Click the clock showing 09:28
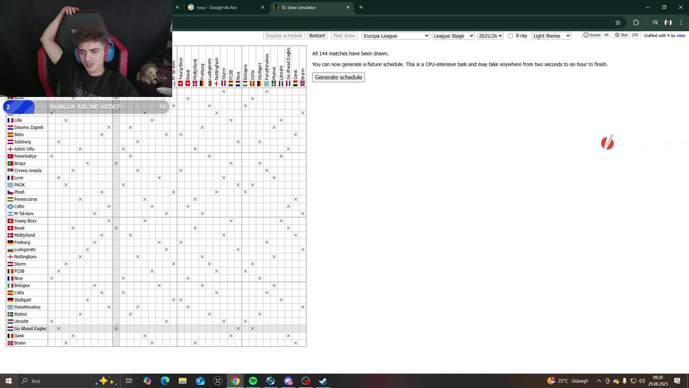689x388 pixels. [658, 381]
